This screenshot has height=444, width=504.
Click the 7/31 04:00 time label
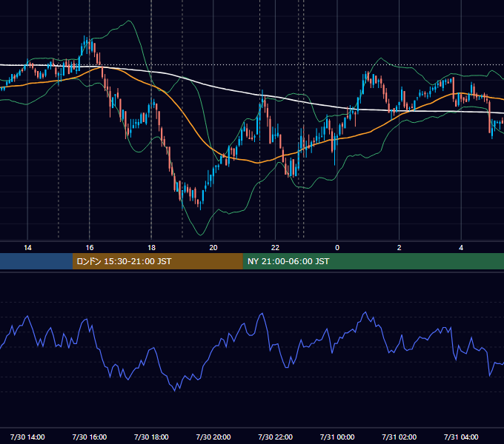tap(461, 437)
